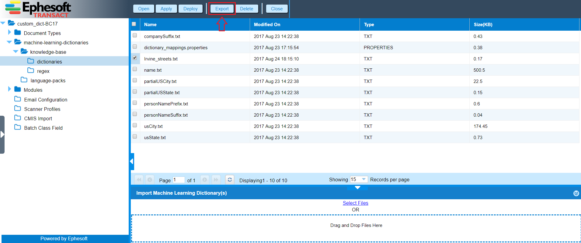Expand the Document Types tree node
The image size is (581, 243).
click(9, 32)
